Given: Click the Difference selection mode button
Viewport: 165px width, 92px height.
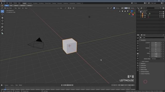Looking at the screenshot, I should pyautogui.click(x=23, y=6).
